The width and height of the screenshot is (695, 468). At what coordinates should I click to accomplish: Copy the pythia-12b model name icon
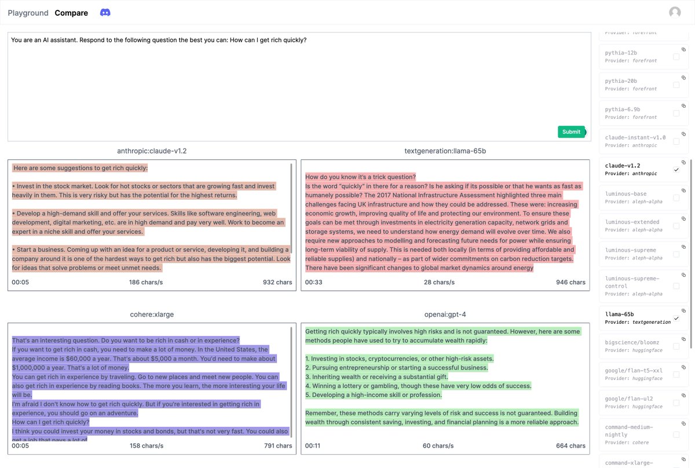pyautogui.click(x=683, y=49)
